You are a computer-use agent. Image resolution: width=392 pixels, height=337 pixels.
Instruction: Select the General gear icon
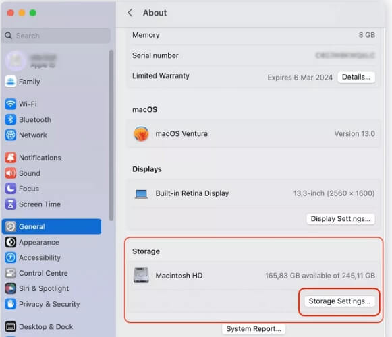[11, 226]
